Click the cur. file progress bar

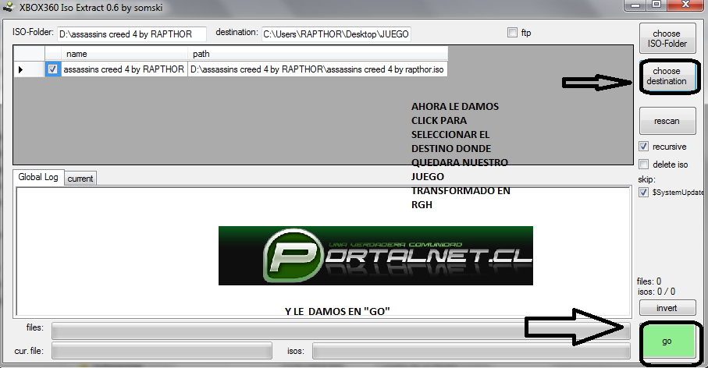(162, 351)
